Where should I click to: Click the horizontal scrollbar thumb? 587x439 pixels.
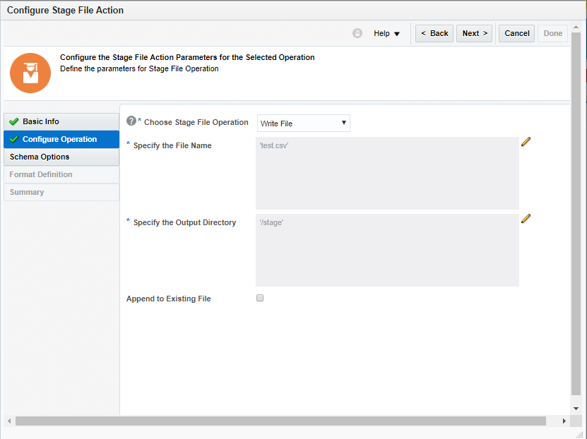(280, 421)
